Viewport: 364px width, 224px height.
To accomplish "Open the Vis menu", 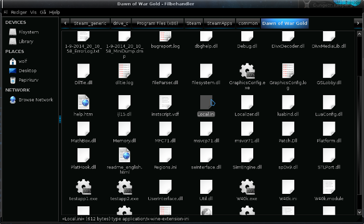I will [33, 12].
